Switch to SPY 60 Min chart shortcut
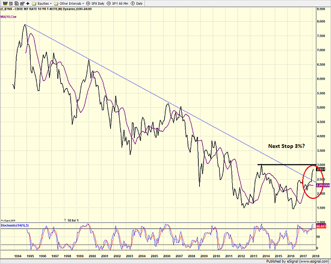Image resolution: width=331 pixels, height=264 pixels. tap(117, 4)
